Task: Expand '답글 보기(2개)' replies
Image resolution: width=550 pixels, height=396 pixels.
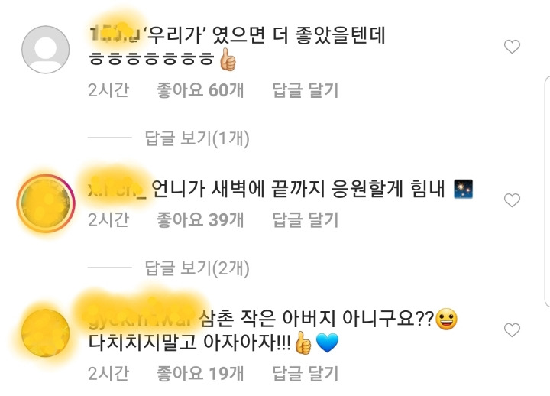Action: 197,268
